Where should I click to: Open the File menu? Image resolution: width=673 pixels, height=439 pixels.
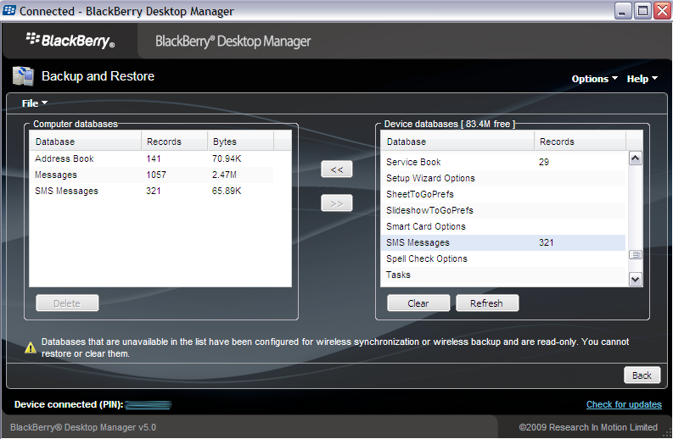click(34, 103)
